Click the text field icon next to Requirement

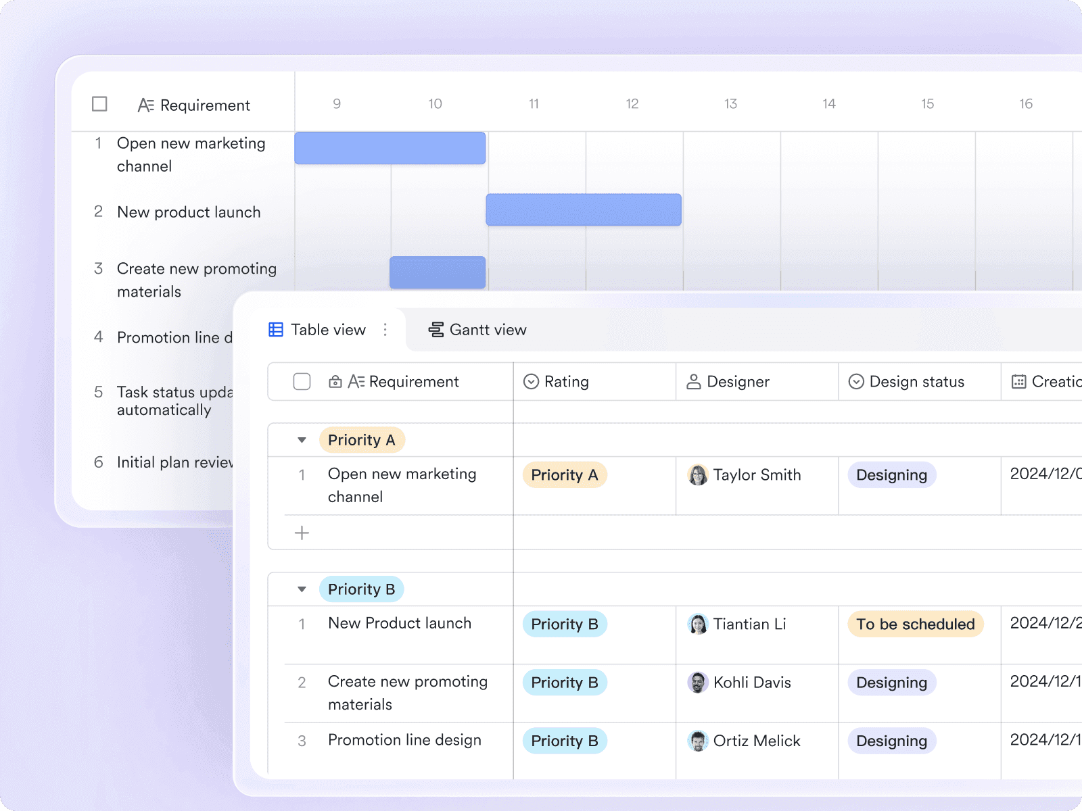pyautogui.click(x=356, y=382)
